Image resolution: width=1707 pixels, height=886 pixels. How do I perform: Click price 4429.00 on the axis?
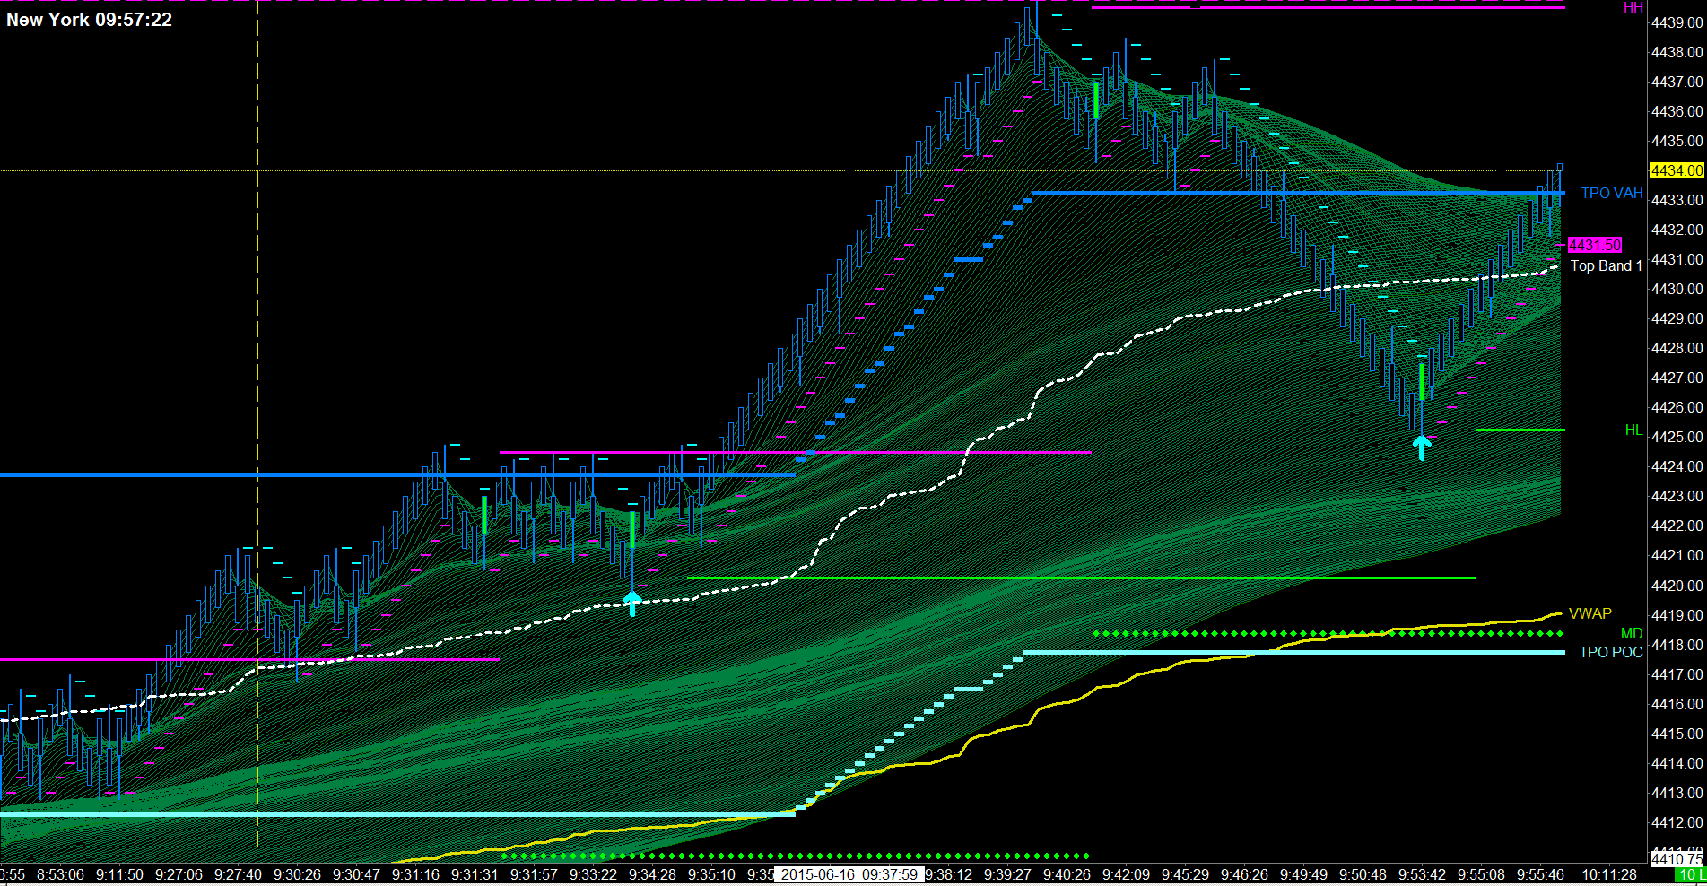point(1677,318)
